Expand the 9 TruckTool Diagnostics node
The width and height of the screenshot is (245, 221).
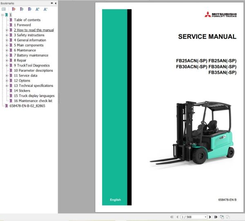(7, 65)
